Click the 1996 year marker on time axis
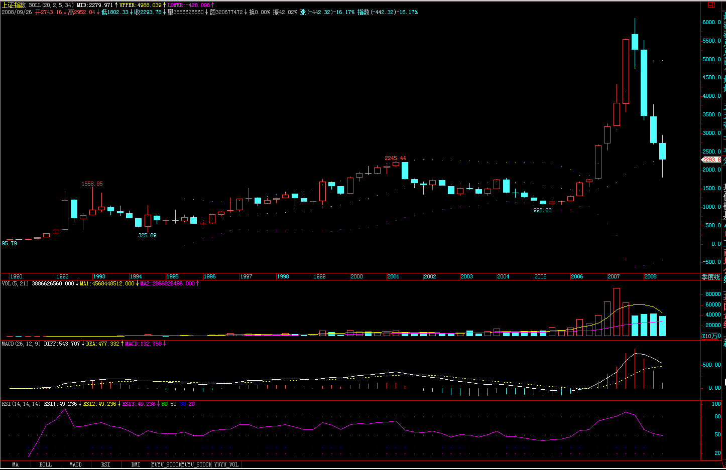The width and height of the screenshot is (726, 470). point(209,276)
